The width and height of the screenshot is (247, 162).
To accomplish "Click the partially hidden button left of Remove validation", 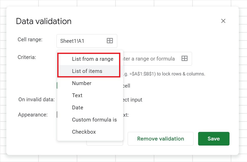I will (x=105, y=144).
